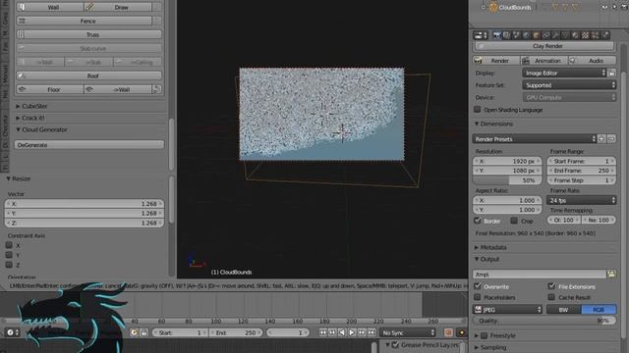Click the lock interface icon next to Display
Screen dimensions: 629x353
(611, 74)
